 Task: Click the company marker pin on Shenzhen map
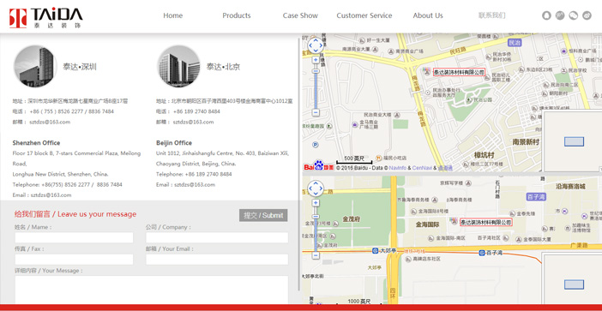click(426, 72)
